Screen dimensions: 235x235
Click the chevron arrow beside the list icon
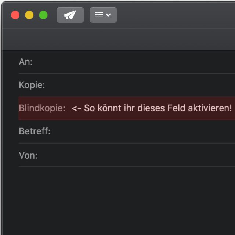tap(108, 15)
